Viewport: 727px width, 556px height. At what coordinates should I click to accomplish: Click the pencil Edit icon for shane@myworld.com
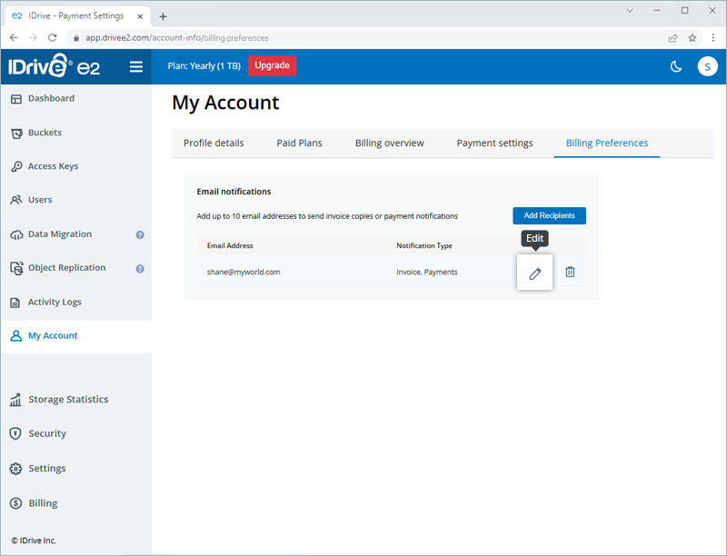tap(534, 273)
